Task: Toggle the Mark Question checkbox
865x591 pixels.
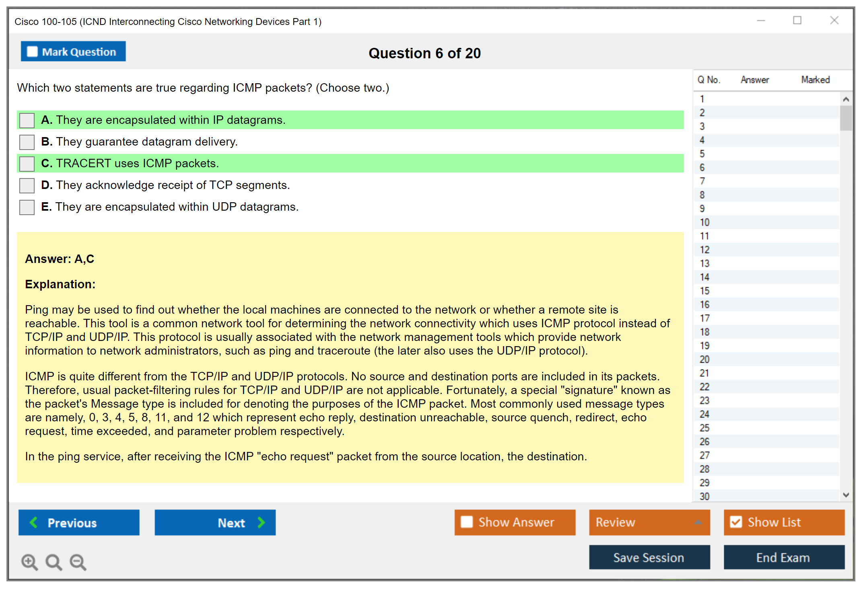Action: (32, 51)
